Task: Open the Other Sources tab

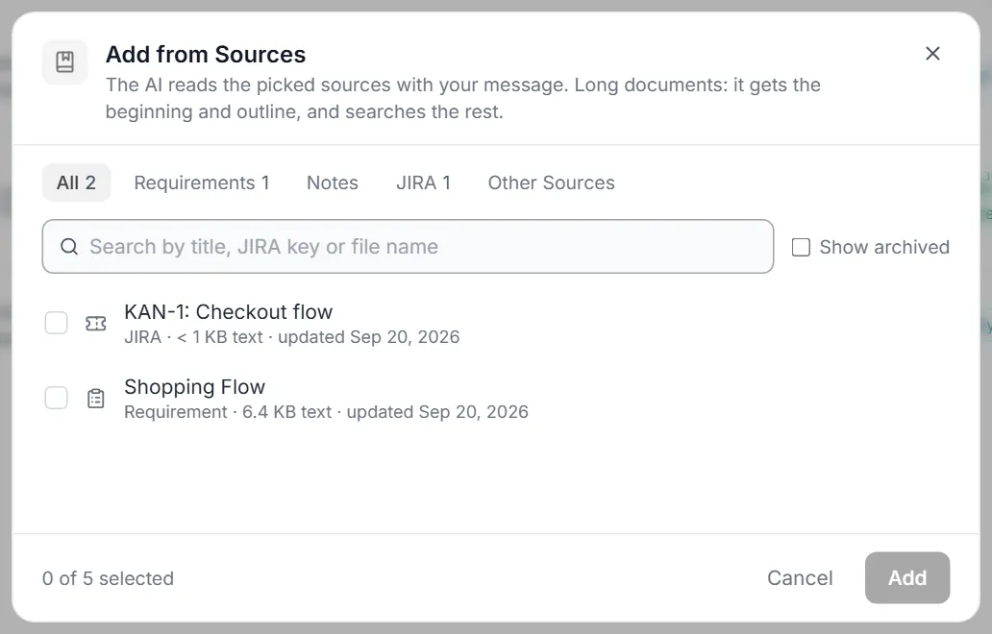Action: (x=551, y=183)
